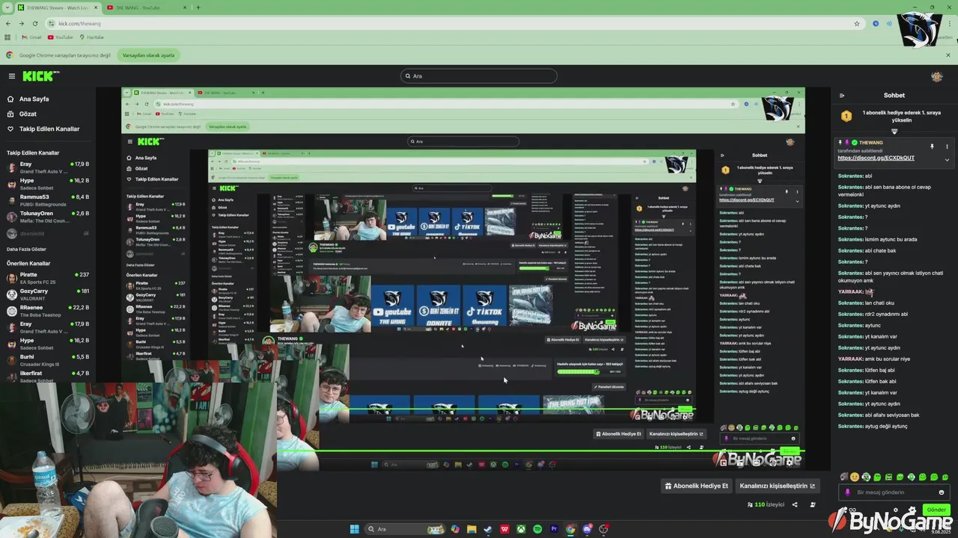
Task: Go forward in browser
Action: point(22,23)
